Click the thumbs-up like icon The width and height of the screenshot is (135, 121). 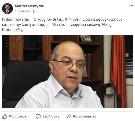pos(5,116)
